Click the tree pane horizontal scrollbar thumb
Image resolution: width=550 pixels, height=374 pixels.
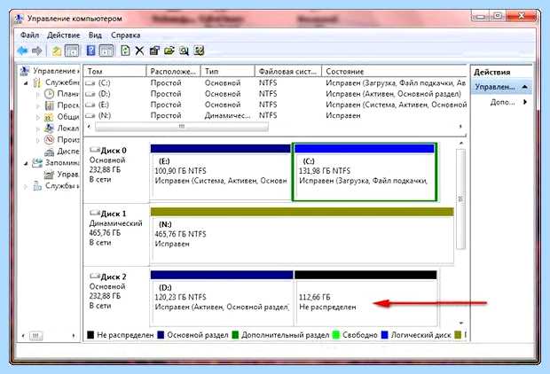click(35, 336)
